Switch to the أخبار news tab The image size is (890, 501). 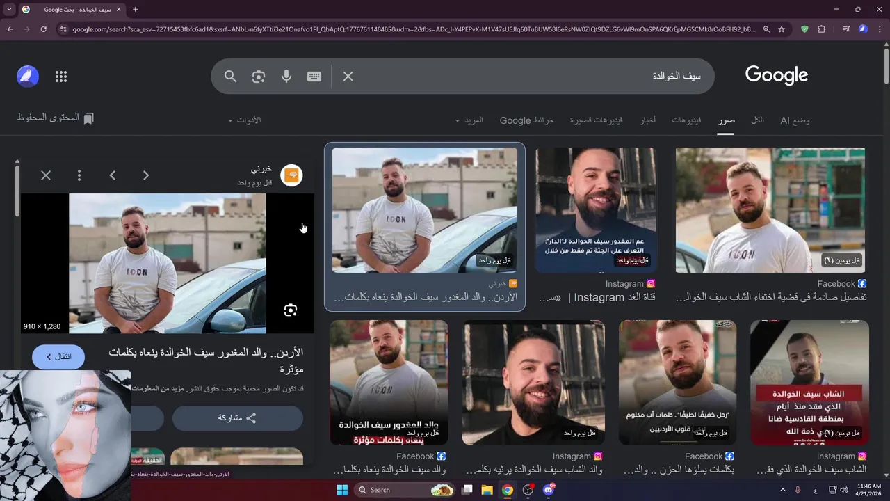coord(647,120)
